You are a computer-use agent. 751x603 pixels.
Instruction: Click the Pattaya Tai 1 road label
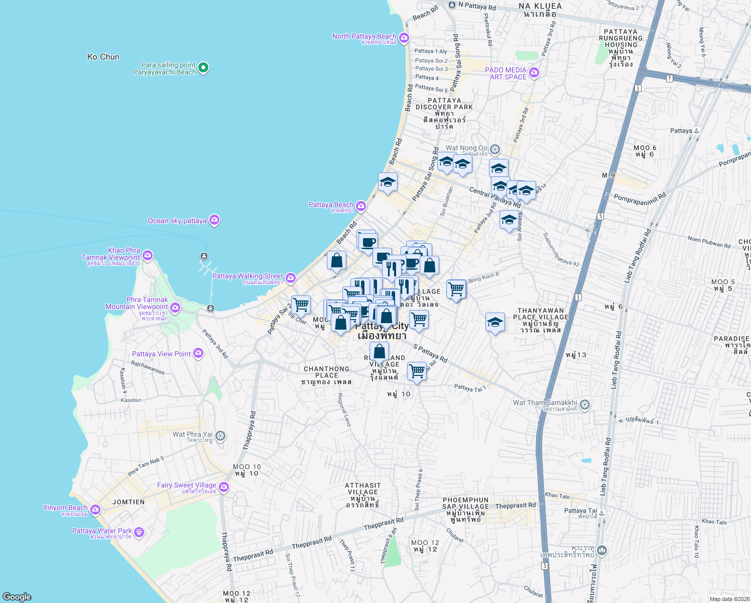point(470,388)
